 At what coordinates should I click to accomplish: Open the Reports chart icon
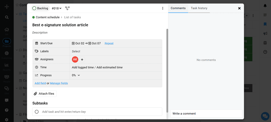[7, 65]
